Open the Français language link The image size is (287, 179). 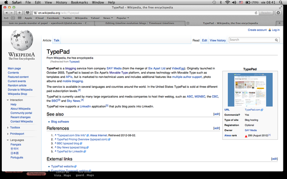tap(16, 145)
